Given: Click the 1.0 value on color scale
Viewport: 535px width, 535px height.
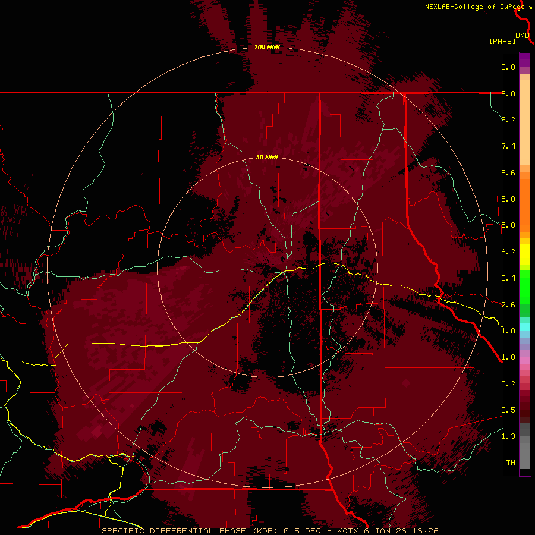Looking at the screenshot, I should click(x=508, y=357).
